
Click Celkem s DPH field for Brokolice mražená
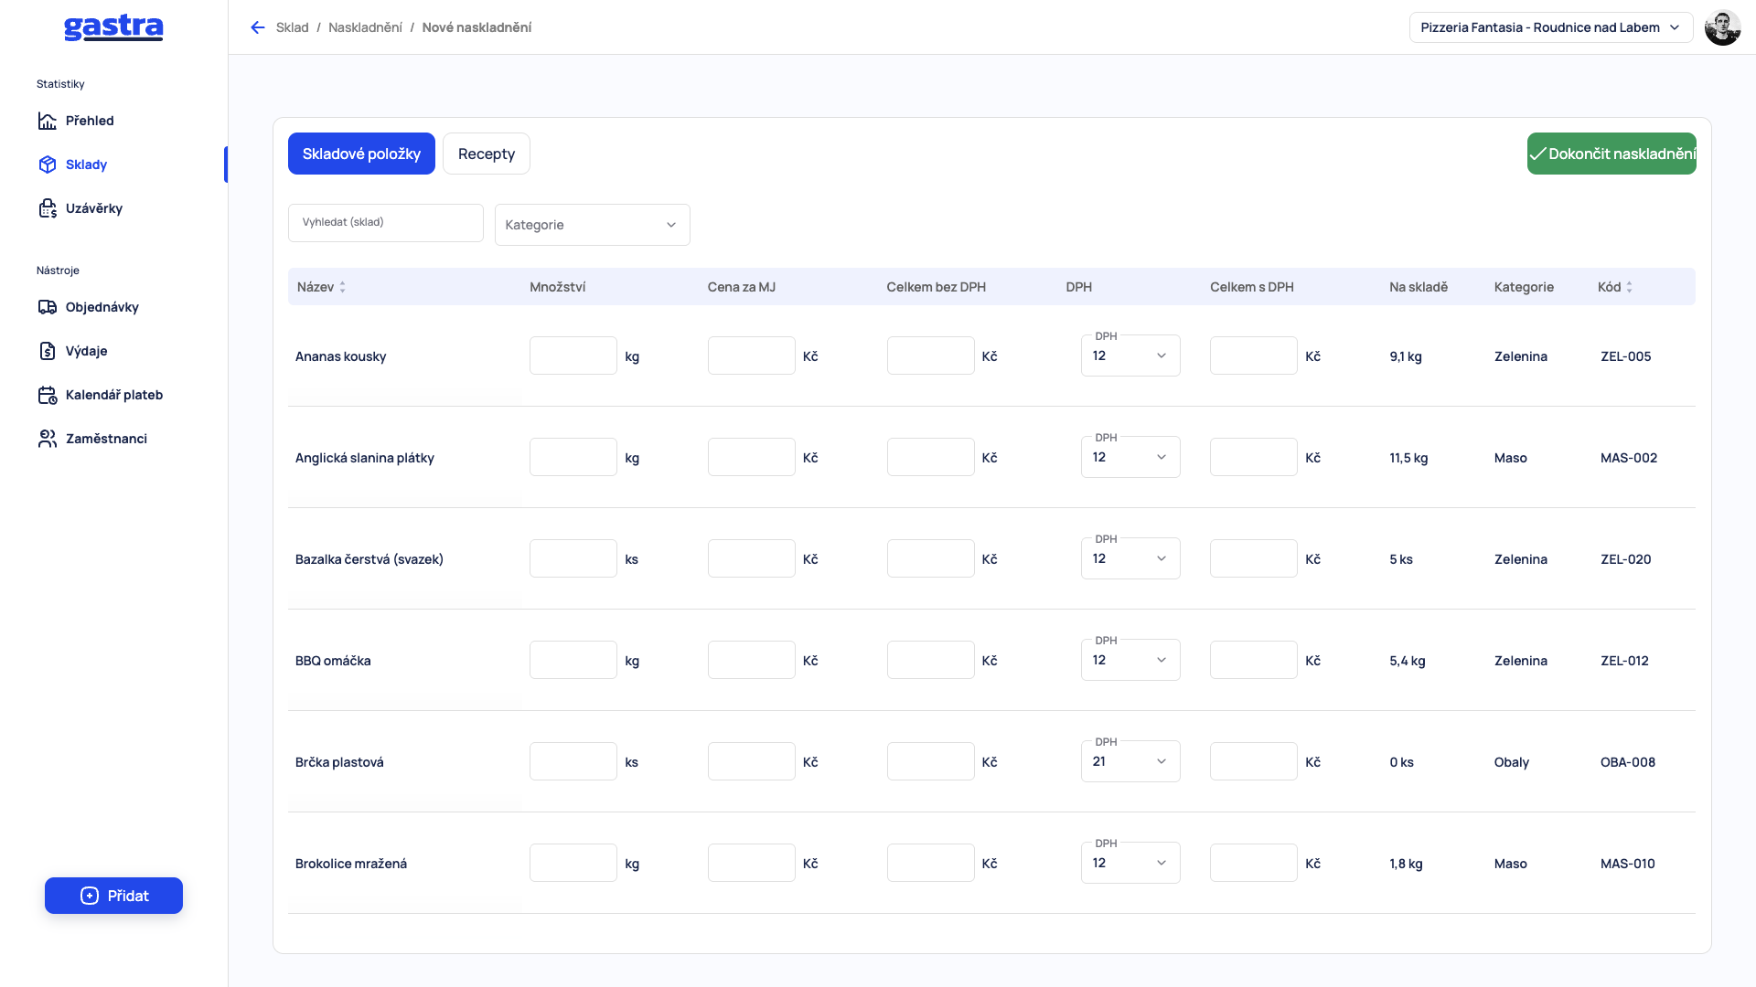point(1254,863)
